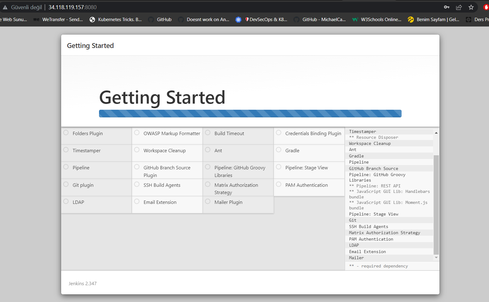Click the Pipeline: GitHub Groovy Libraries circle
Screen dimensions: 489x302
(x=208, y=167)
